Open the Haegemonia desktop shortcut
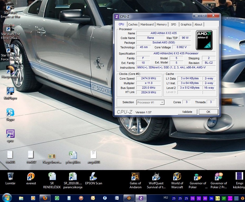The height and width of the screenshot is (202, 245). 10,72
